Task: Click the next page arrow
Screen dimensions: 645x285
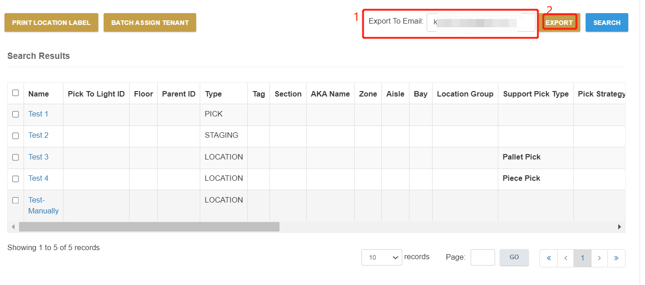Action: [x=599, y=258]
